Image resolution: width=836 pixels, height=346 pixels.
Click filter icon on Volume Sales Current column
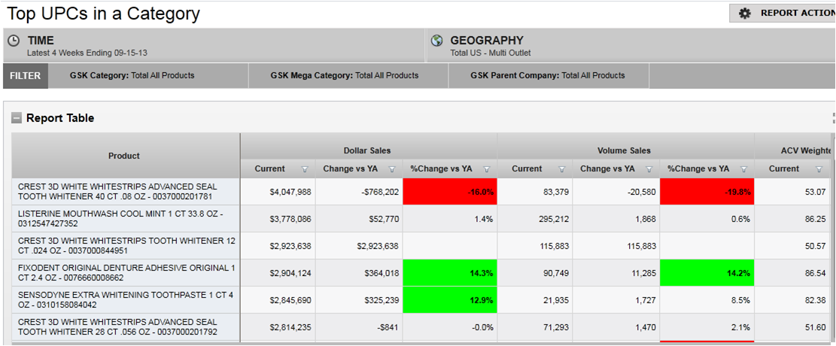[561, 169]
